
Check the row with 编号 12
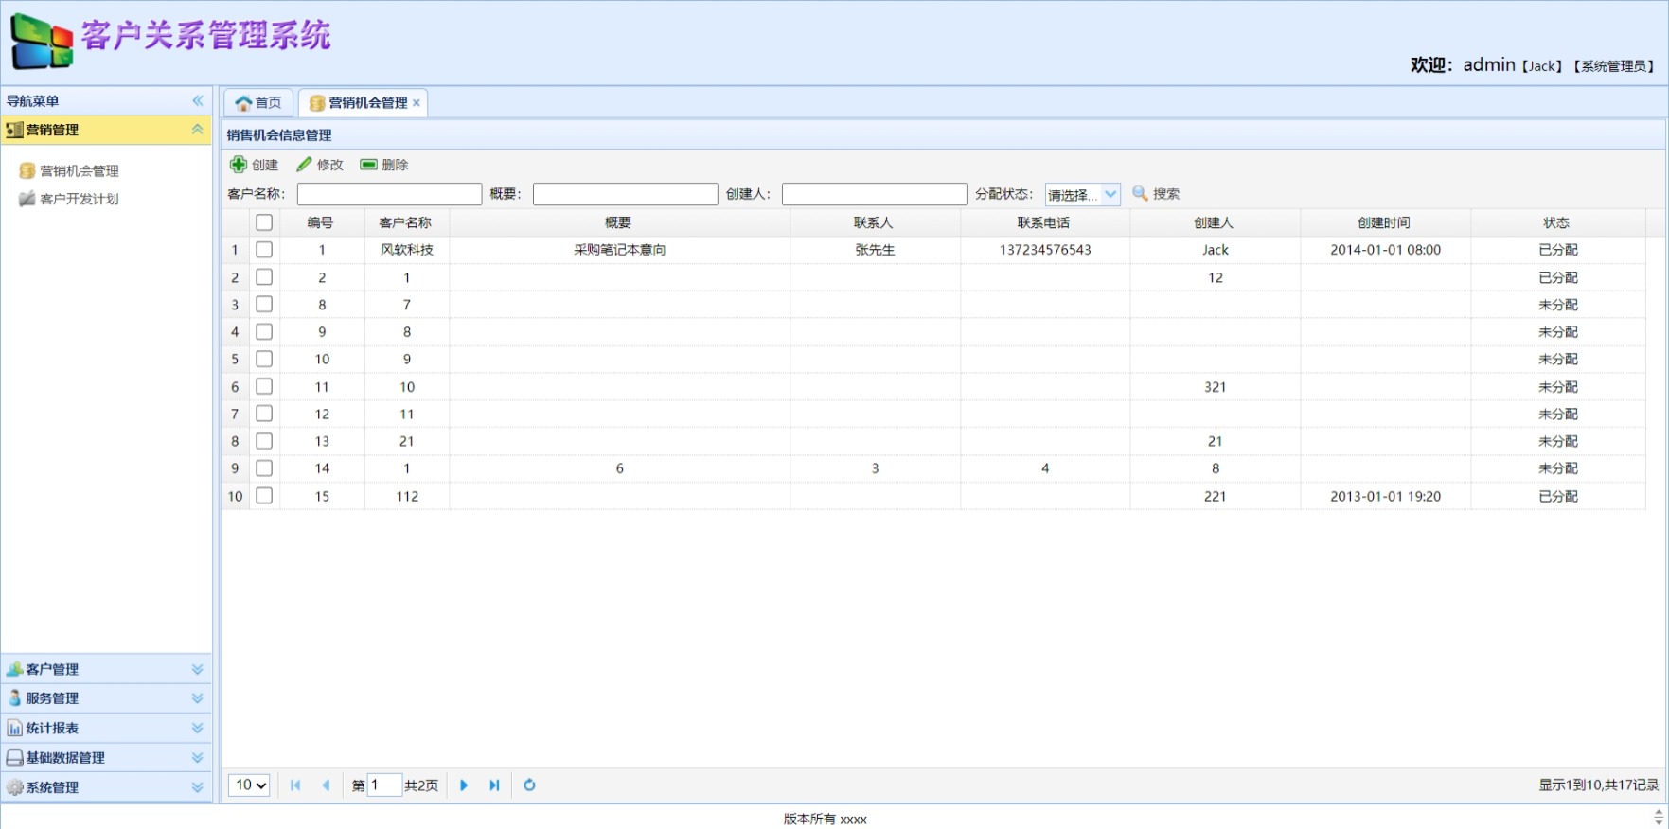264,414
